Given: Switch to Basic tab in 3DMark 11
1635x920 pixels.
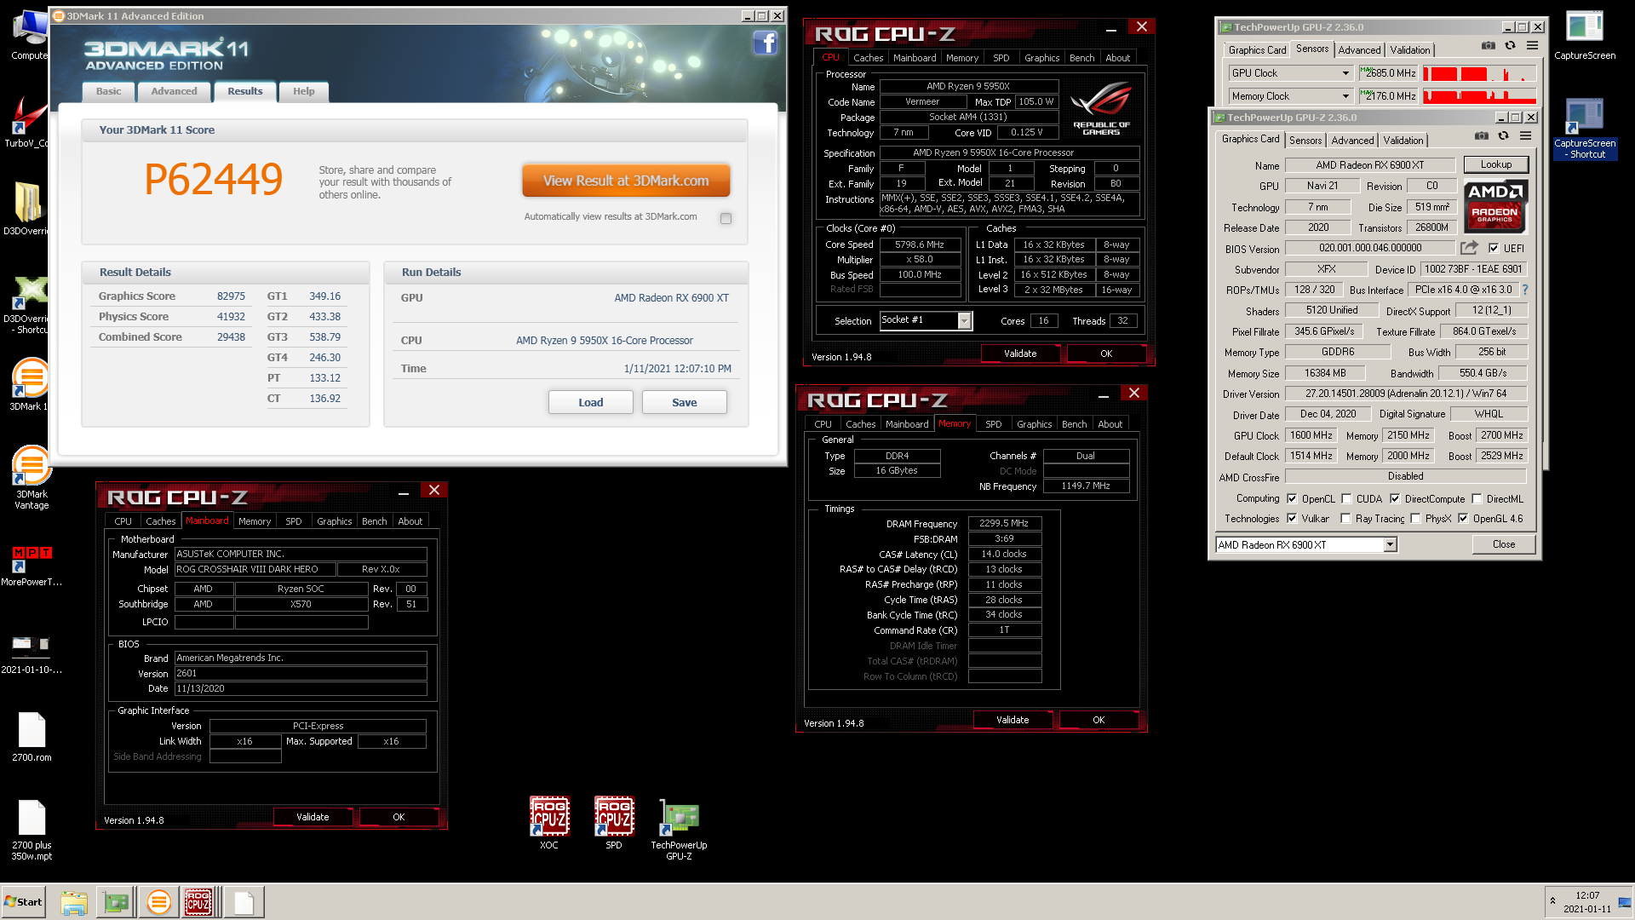Looking at the screenshot, I should coord(108,91).
